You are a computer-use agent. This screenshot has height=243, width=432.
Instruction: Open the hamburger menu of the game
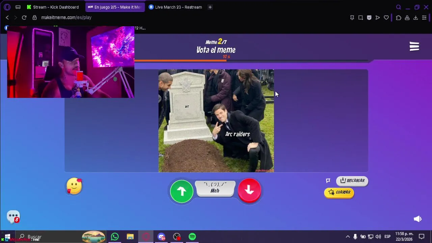[414, 46]
